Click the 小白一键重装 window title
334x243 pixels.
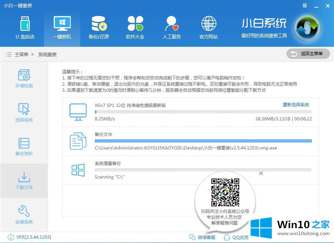[18, 5]
